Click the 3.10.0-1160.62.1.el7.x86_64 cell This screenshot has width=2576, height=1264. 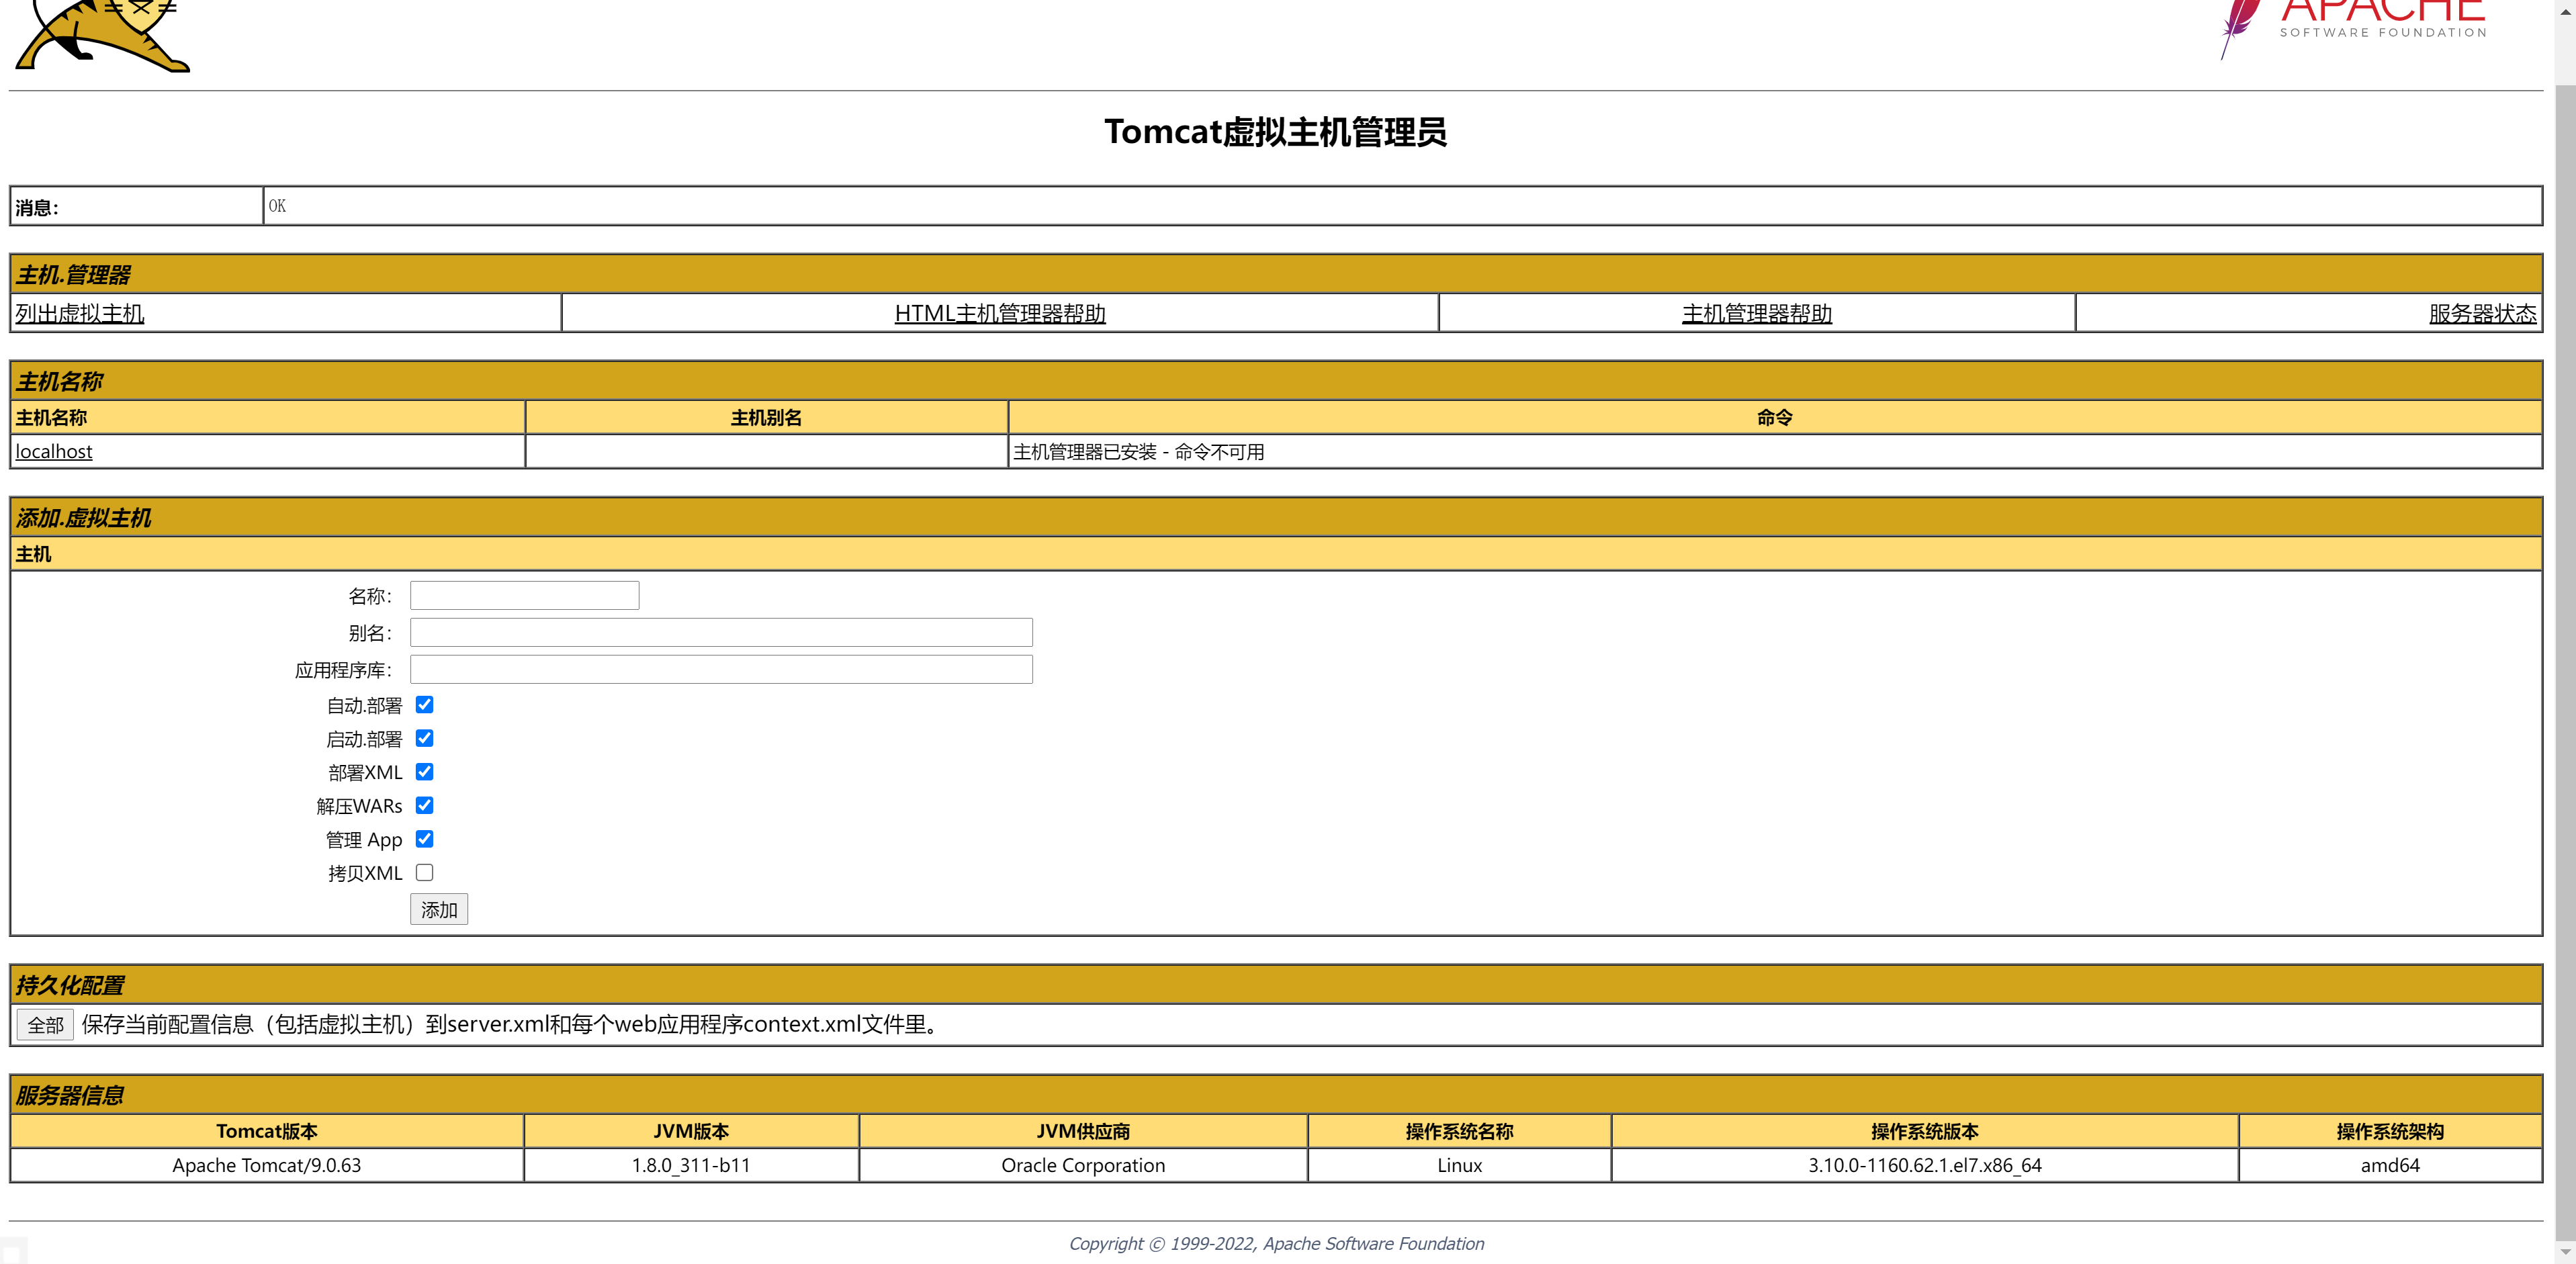tap(1925, 1165)
